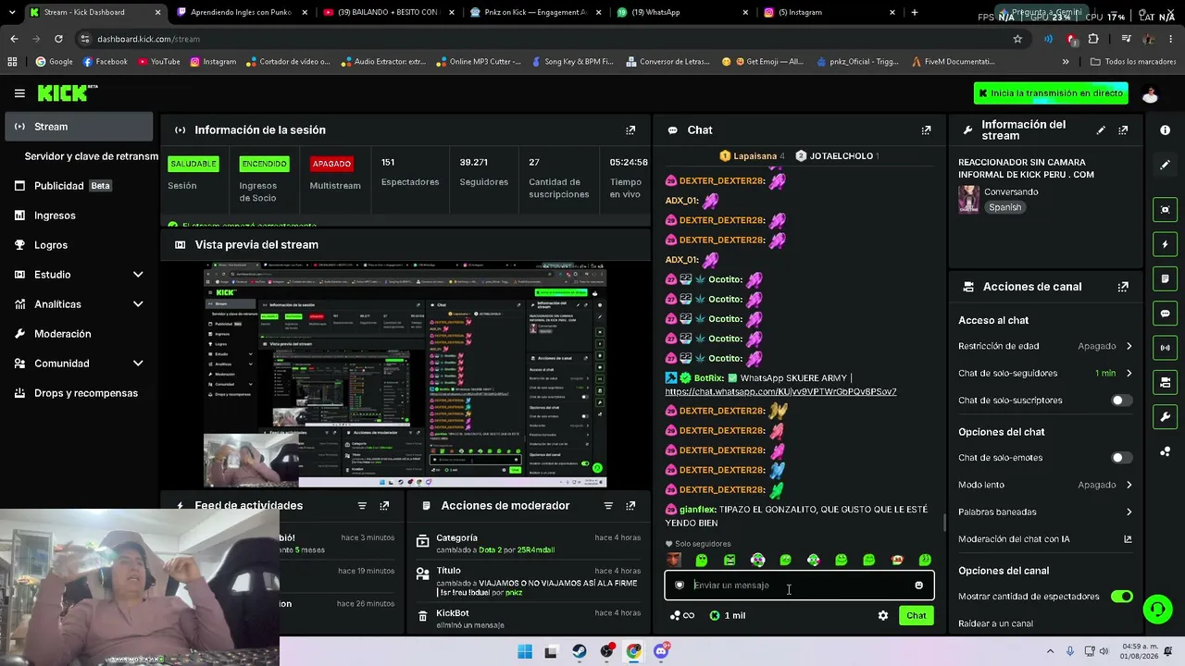
Task: Click the document icon in the right rail
Action: pos(1165,278)
